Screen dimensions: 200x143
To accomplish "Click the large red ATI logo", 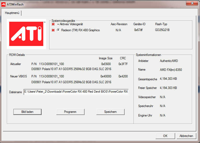I will [26, 34].
